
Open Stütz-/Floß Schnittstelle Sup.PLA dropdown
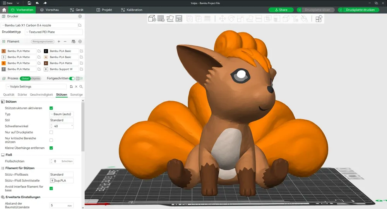tap(62, 181)
